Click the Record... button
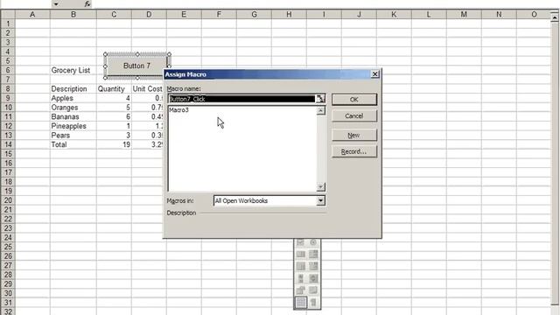 (x=353, y=151)
